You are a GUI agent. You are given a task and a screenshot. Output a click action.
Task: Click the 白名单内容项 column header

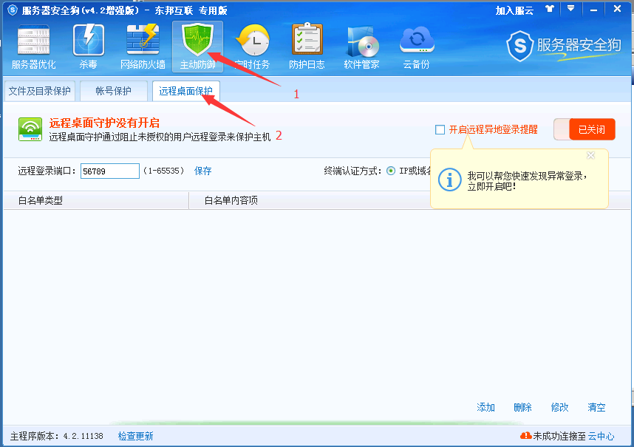pyautogui.click(x=231, y=200)
